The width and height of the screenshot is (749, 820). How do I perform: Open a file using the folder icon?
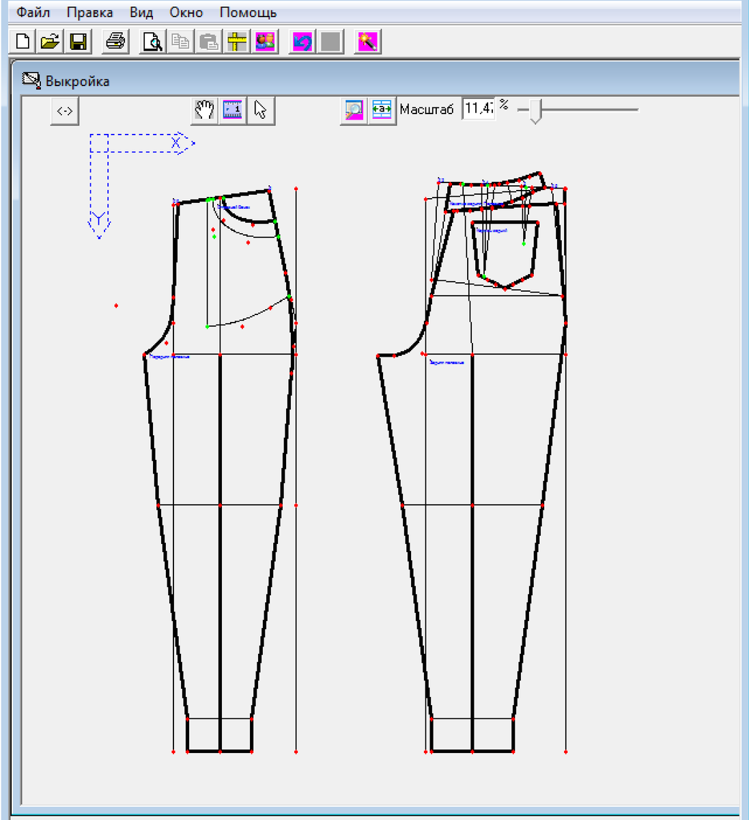[51, 42]
